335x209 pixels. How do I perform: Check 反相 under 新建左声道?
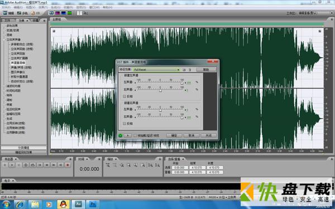(125, 96)
